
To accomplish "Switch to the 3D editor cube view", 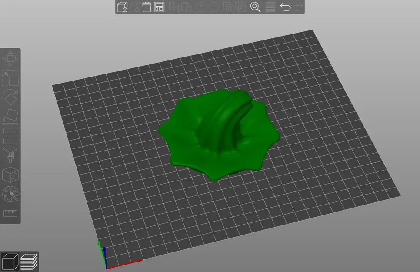I will [10, 261].
